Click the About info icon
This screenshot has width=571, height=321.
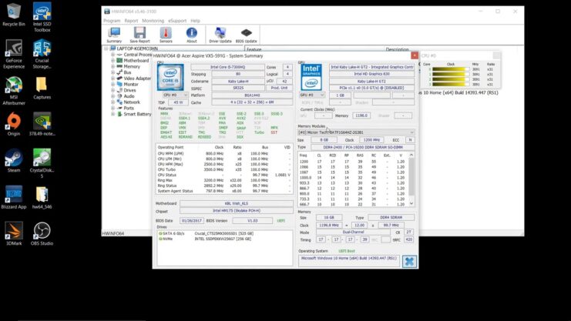192,35
